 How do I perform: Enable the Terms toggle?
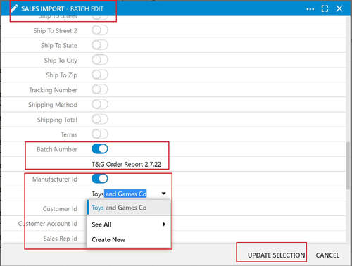coord(100,134)
